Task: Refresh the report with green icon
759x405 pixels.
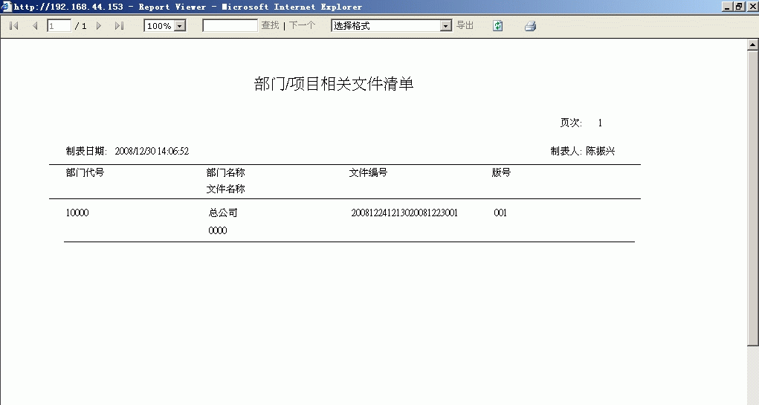Action: coord(497,26)
